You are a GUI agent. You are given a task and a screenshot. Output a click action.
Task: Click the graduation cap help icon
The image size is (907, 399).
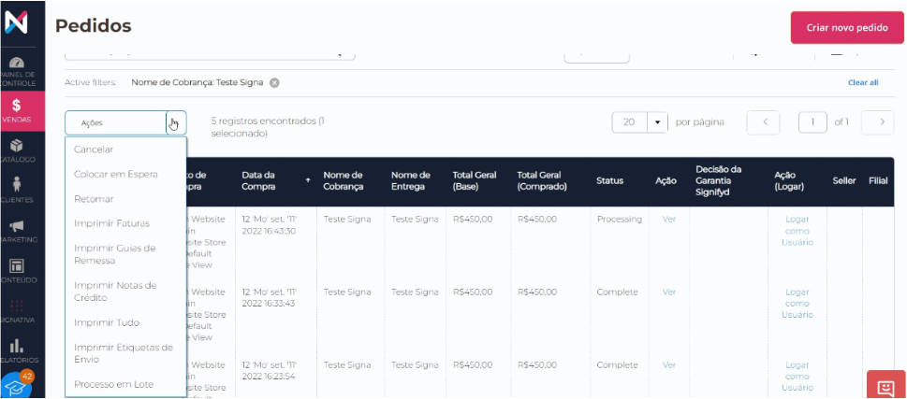click(x=17, y=386)
